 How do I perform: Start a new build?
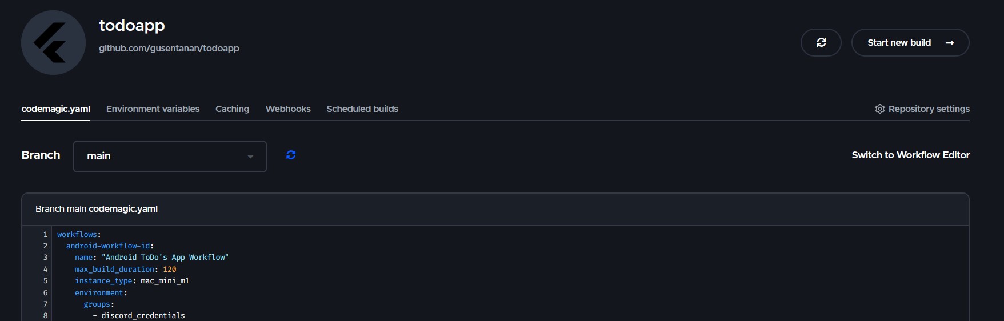pyautogui.click(x=910, y=43)
